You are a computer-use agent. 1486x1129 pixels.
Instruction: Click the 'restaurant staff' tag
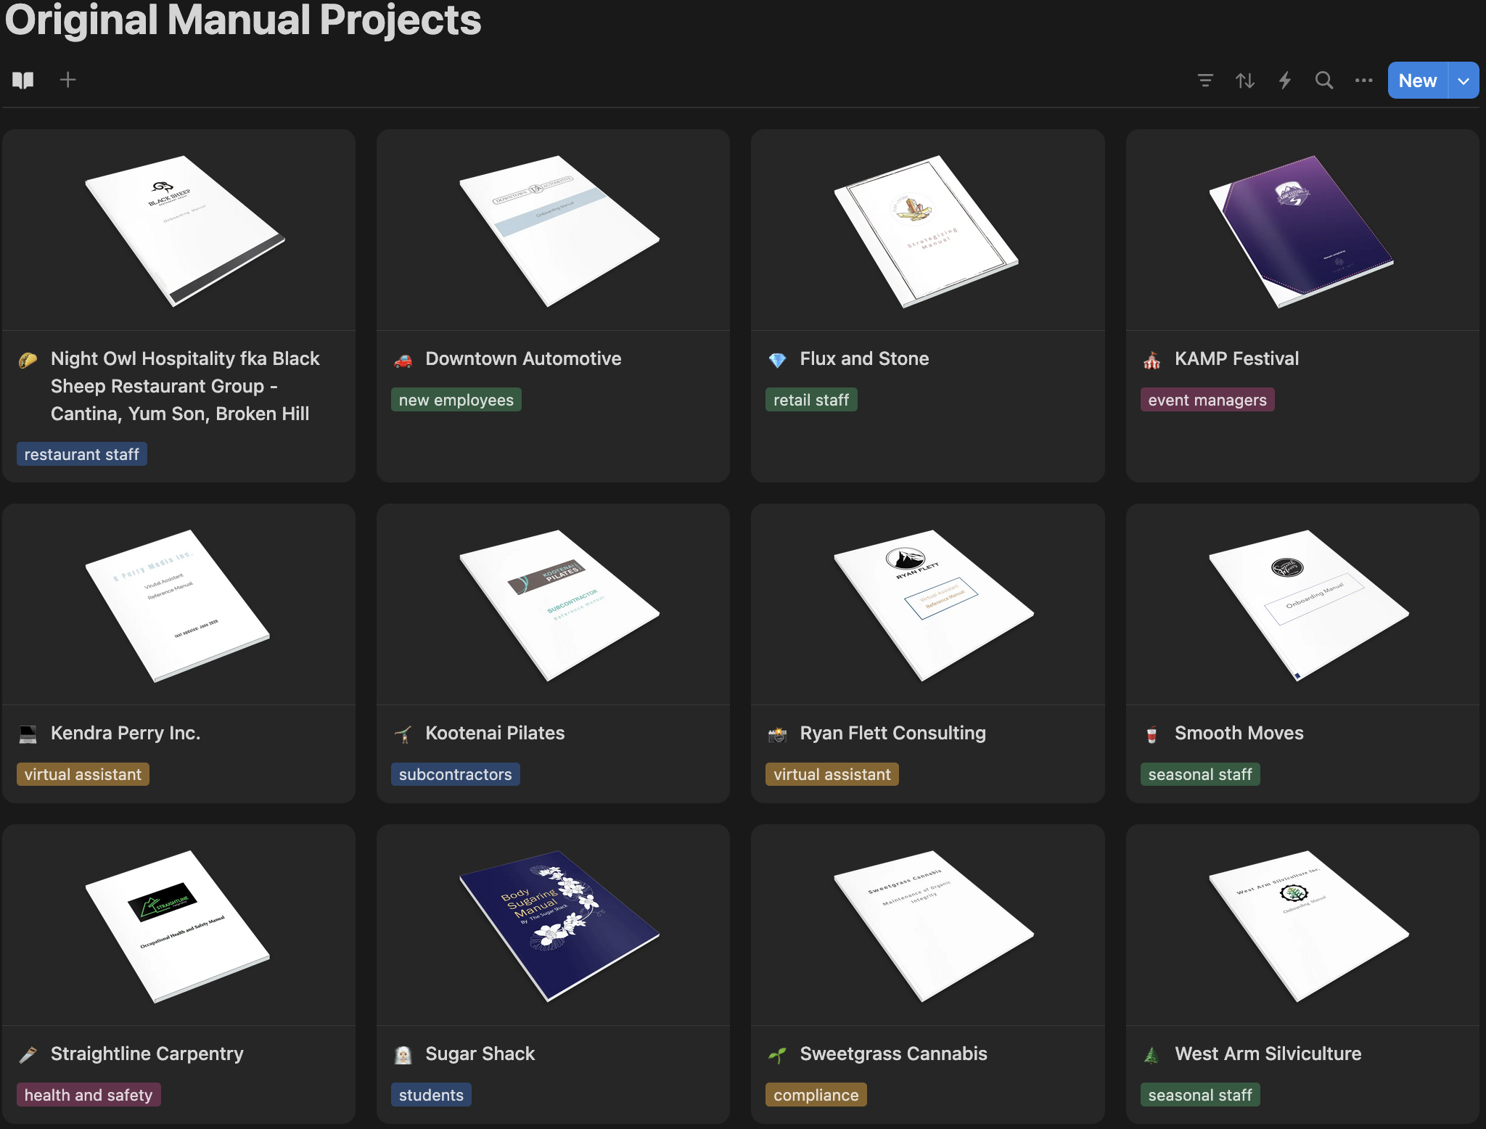coord(81,454)
